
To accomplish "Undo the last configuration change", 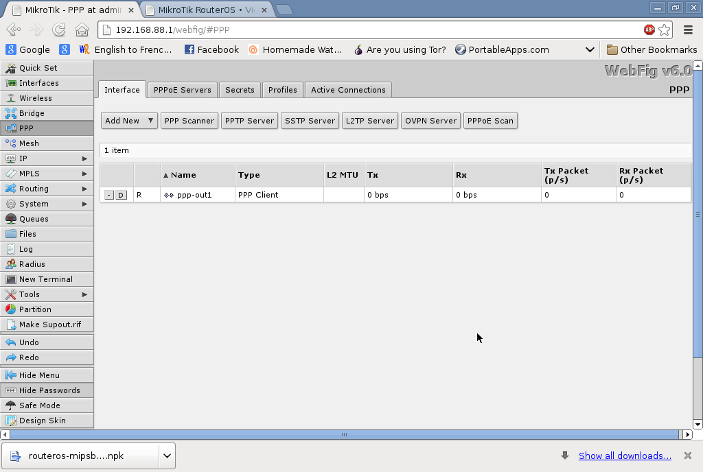I will coord(28,342).
